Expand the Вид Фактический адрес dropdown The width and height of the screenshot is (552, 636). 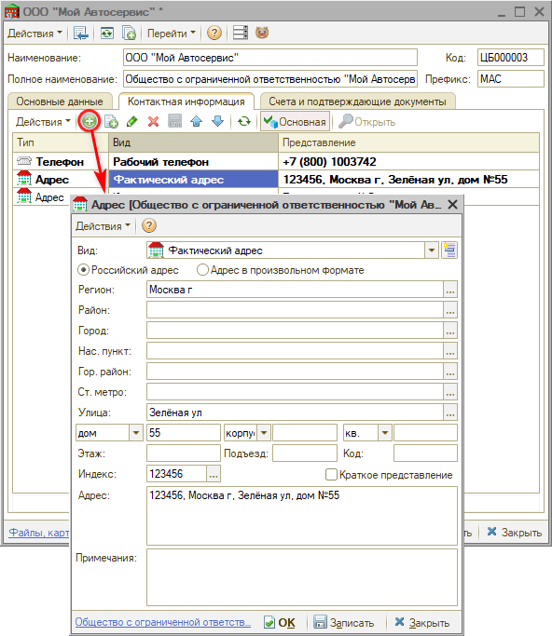pos(432,250)
